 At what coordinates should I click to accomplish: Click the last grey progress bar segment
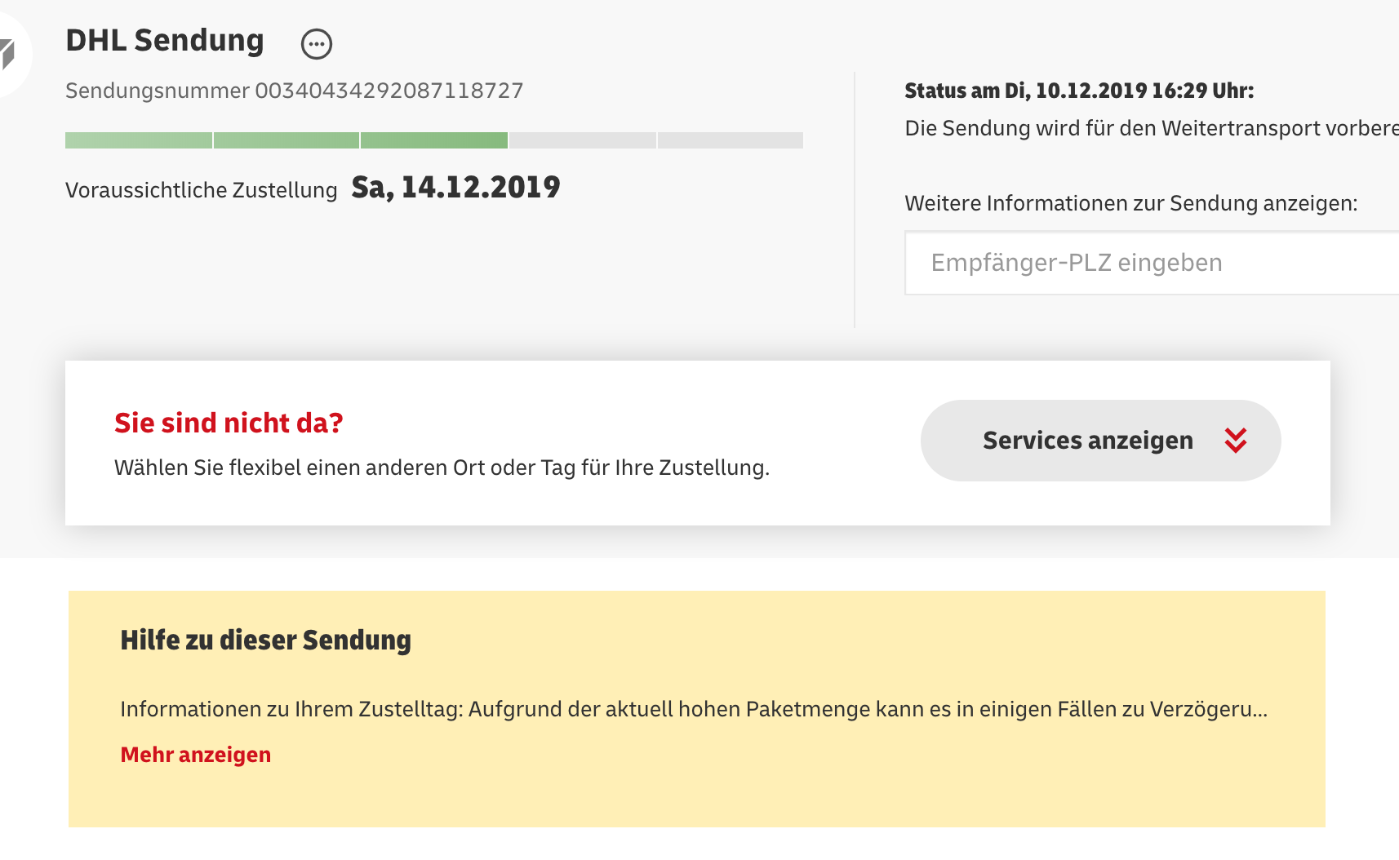coord(731,140)
